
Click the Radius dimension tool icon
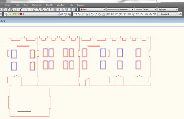click(x=92, y=14)
